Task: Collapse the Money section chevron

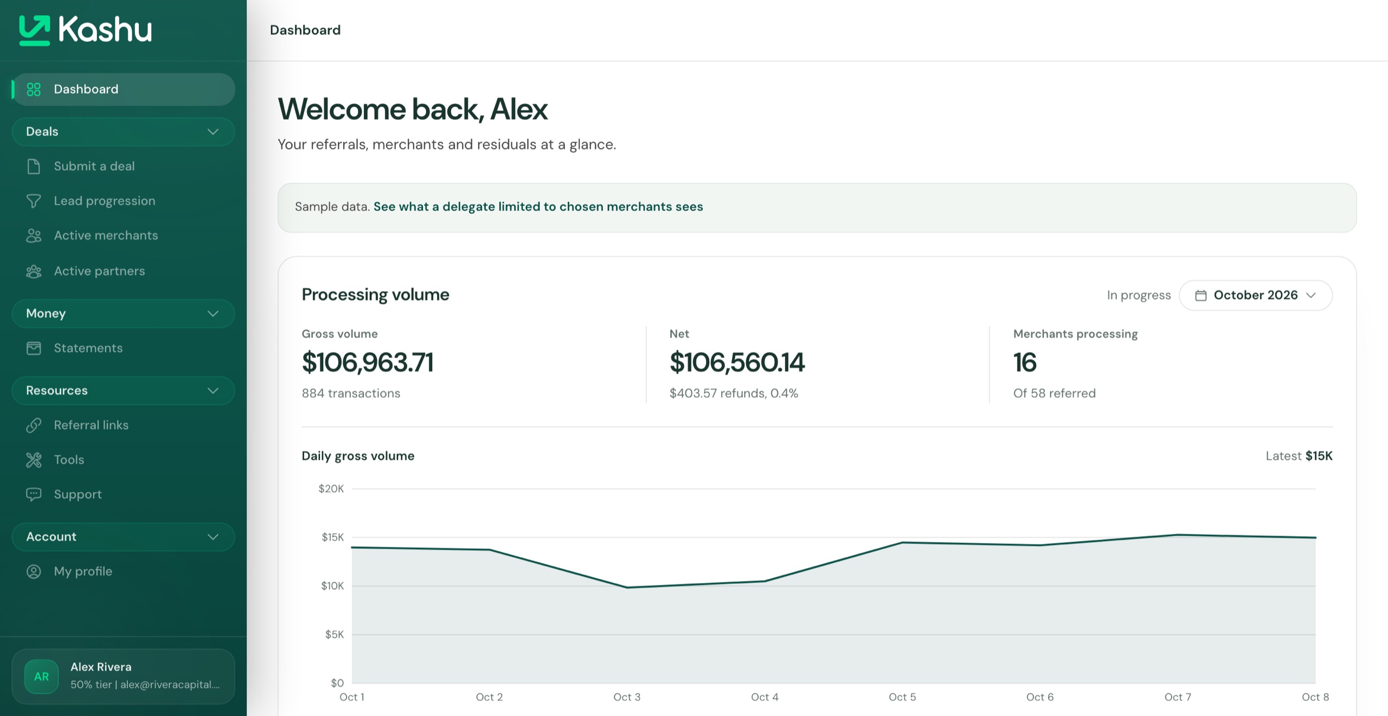Action: click(213, 314)
